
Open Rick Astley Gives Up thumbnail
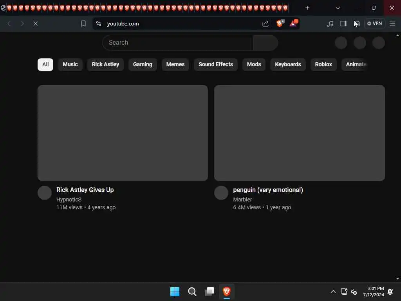point(123,133)
